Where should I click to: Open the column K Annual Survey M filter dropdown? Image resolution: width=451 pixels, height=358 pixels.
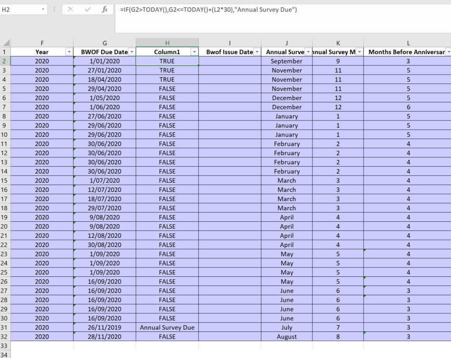359,52
